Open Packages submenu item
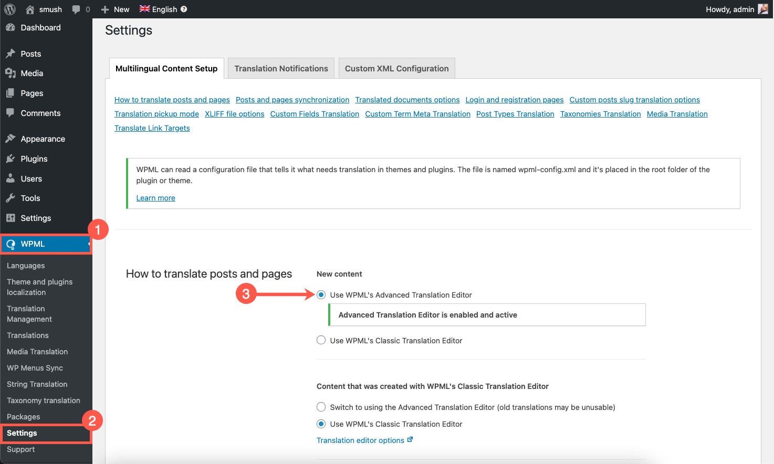 click(24, 417)
